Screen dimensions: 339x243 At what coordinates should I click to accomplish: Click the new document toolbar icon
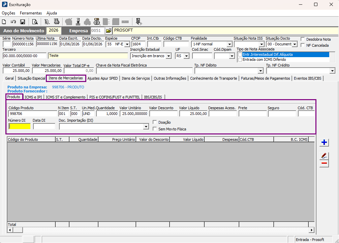coord(4,22)
